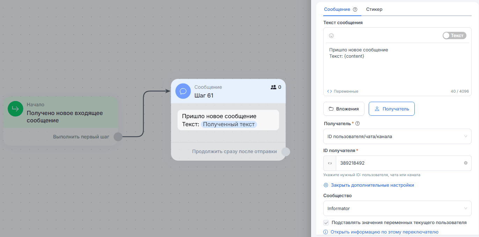Click the Вложения button
This screenshot has width=479, height=237.
tap(344, 109)
